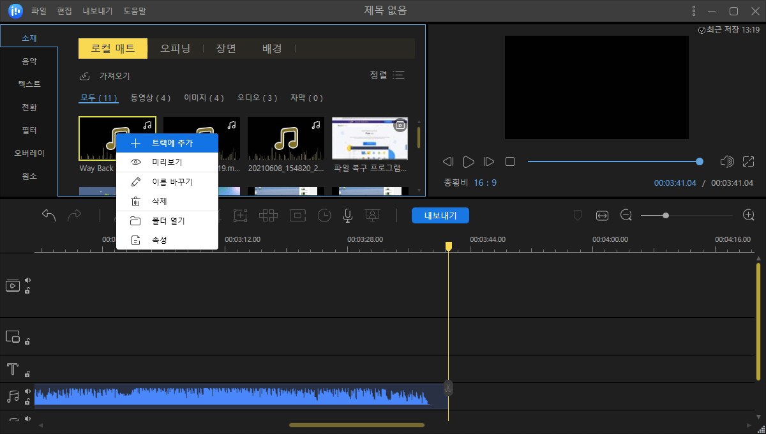766x434 pixels.
Task: Click the 내보내기 export button
Action: [440, 215]
